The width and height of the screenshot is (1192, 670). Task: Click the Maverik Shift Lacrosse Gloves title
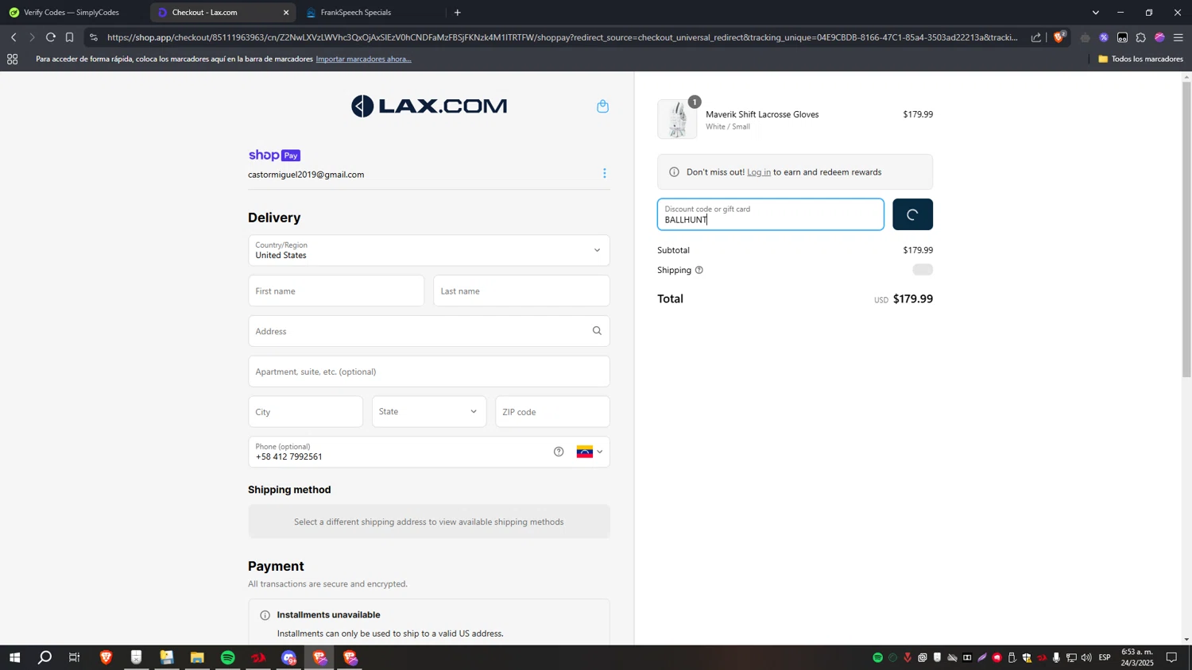pyautogui.click(x=762, y=114)
